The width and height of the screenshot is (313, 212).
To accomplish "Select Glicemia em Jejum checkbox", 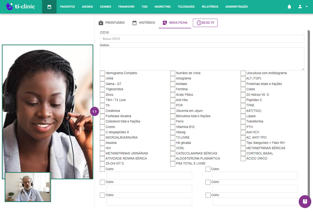I will pos(173,111).
